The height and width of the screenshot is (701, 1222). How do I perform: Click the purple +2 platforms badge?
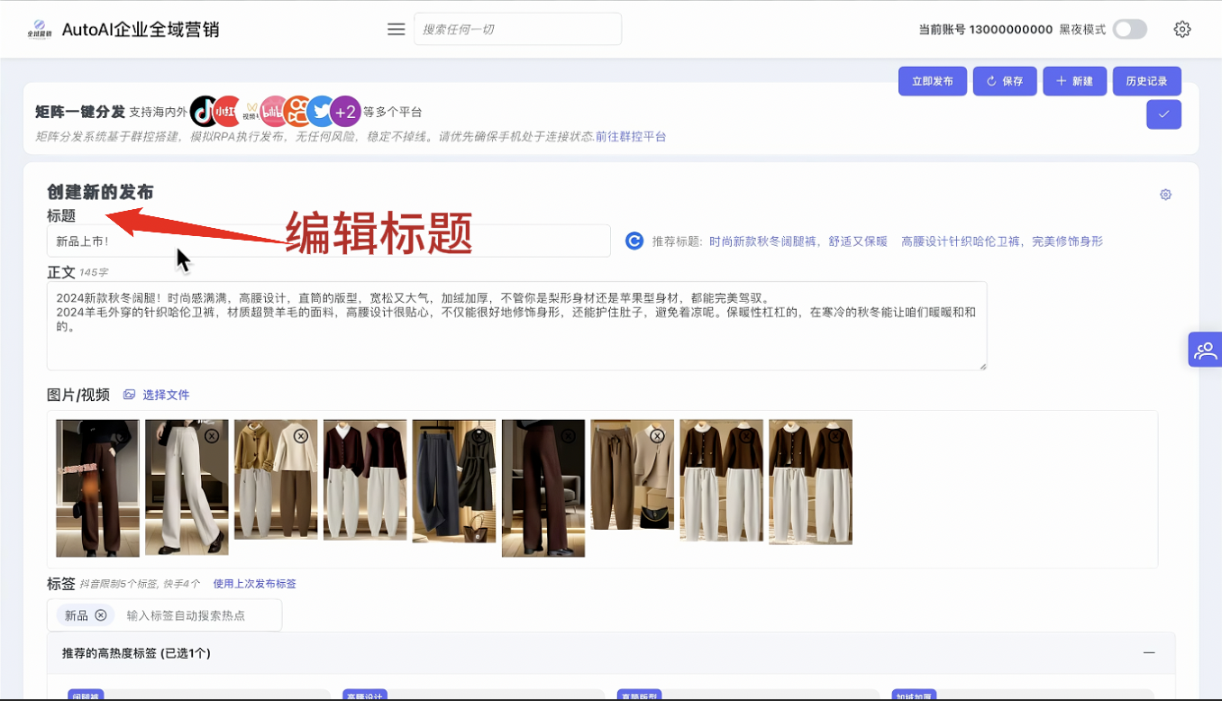345,112
